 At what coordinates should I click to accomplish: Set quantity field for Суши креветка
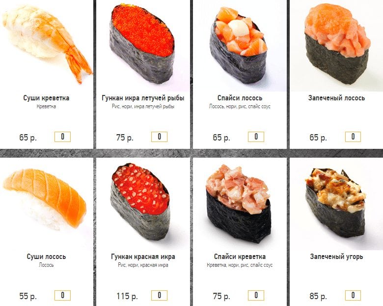62,137
